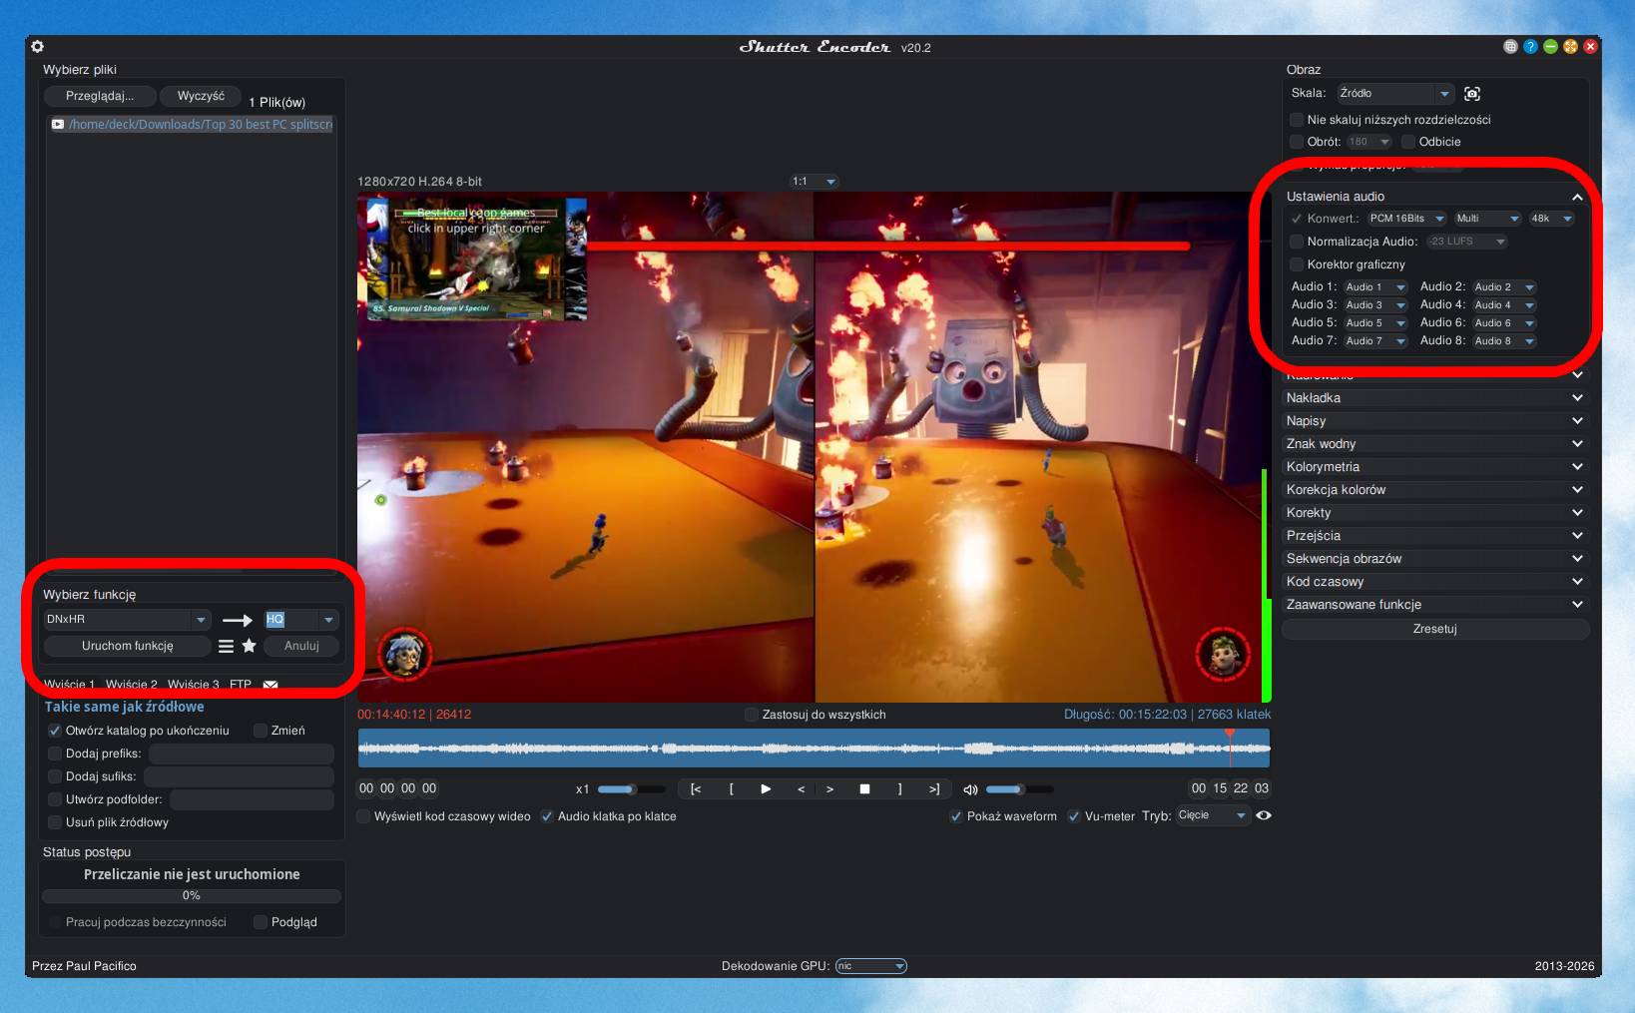Enable Wyświetl kod czasowy wideo
The width and height of the screenshot is (1635, 1013).
363,816
